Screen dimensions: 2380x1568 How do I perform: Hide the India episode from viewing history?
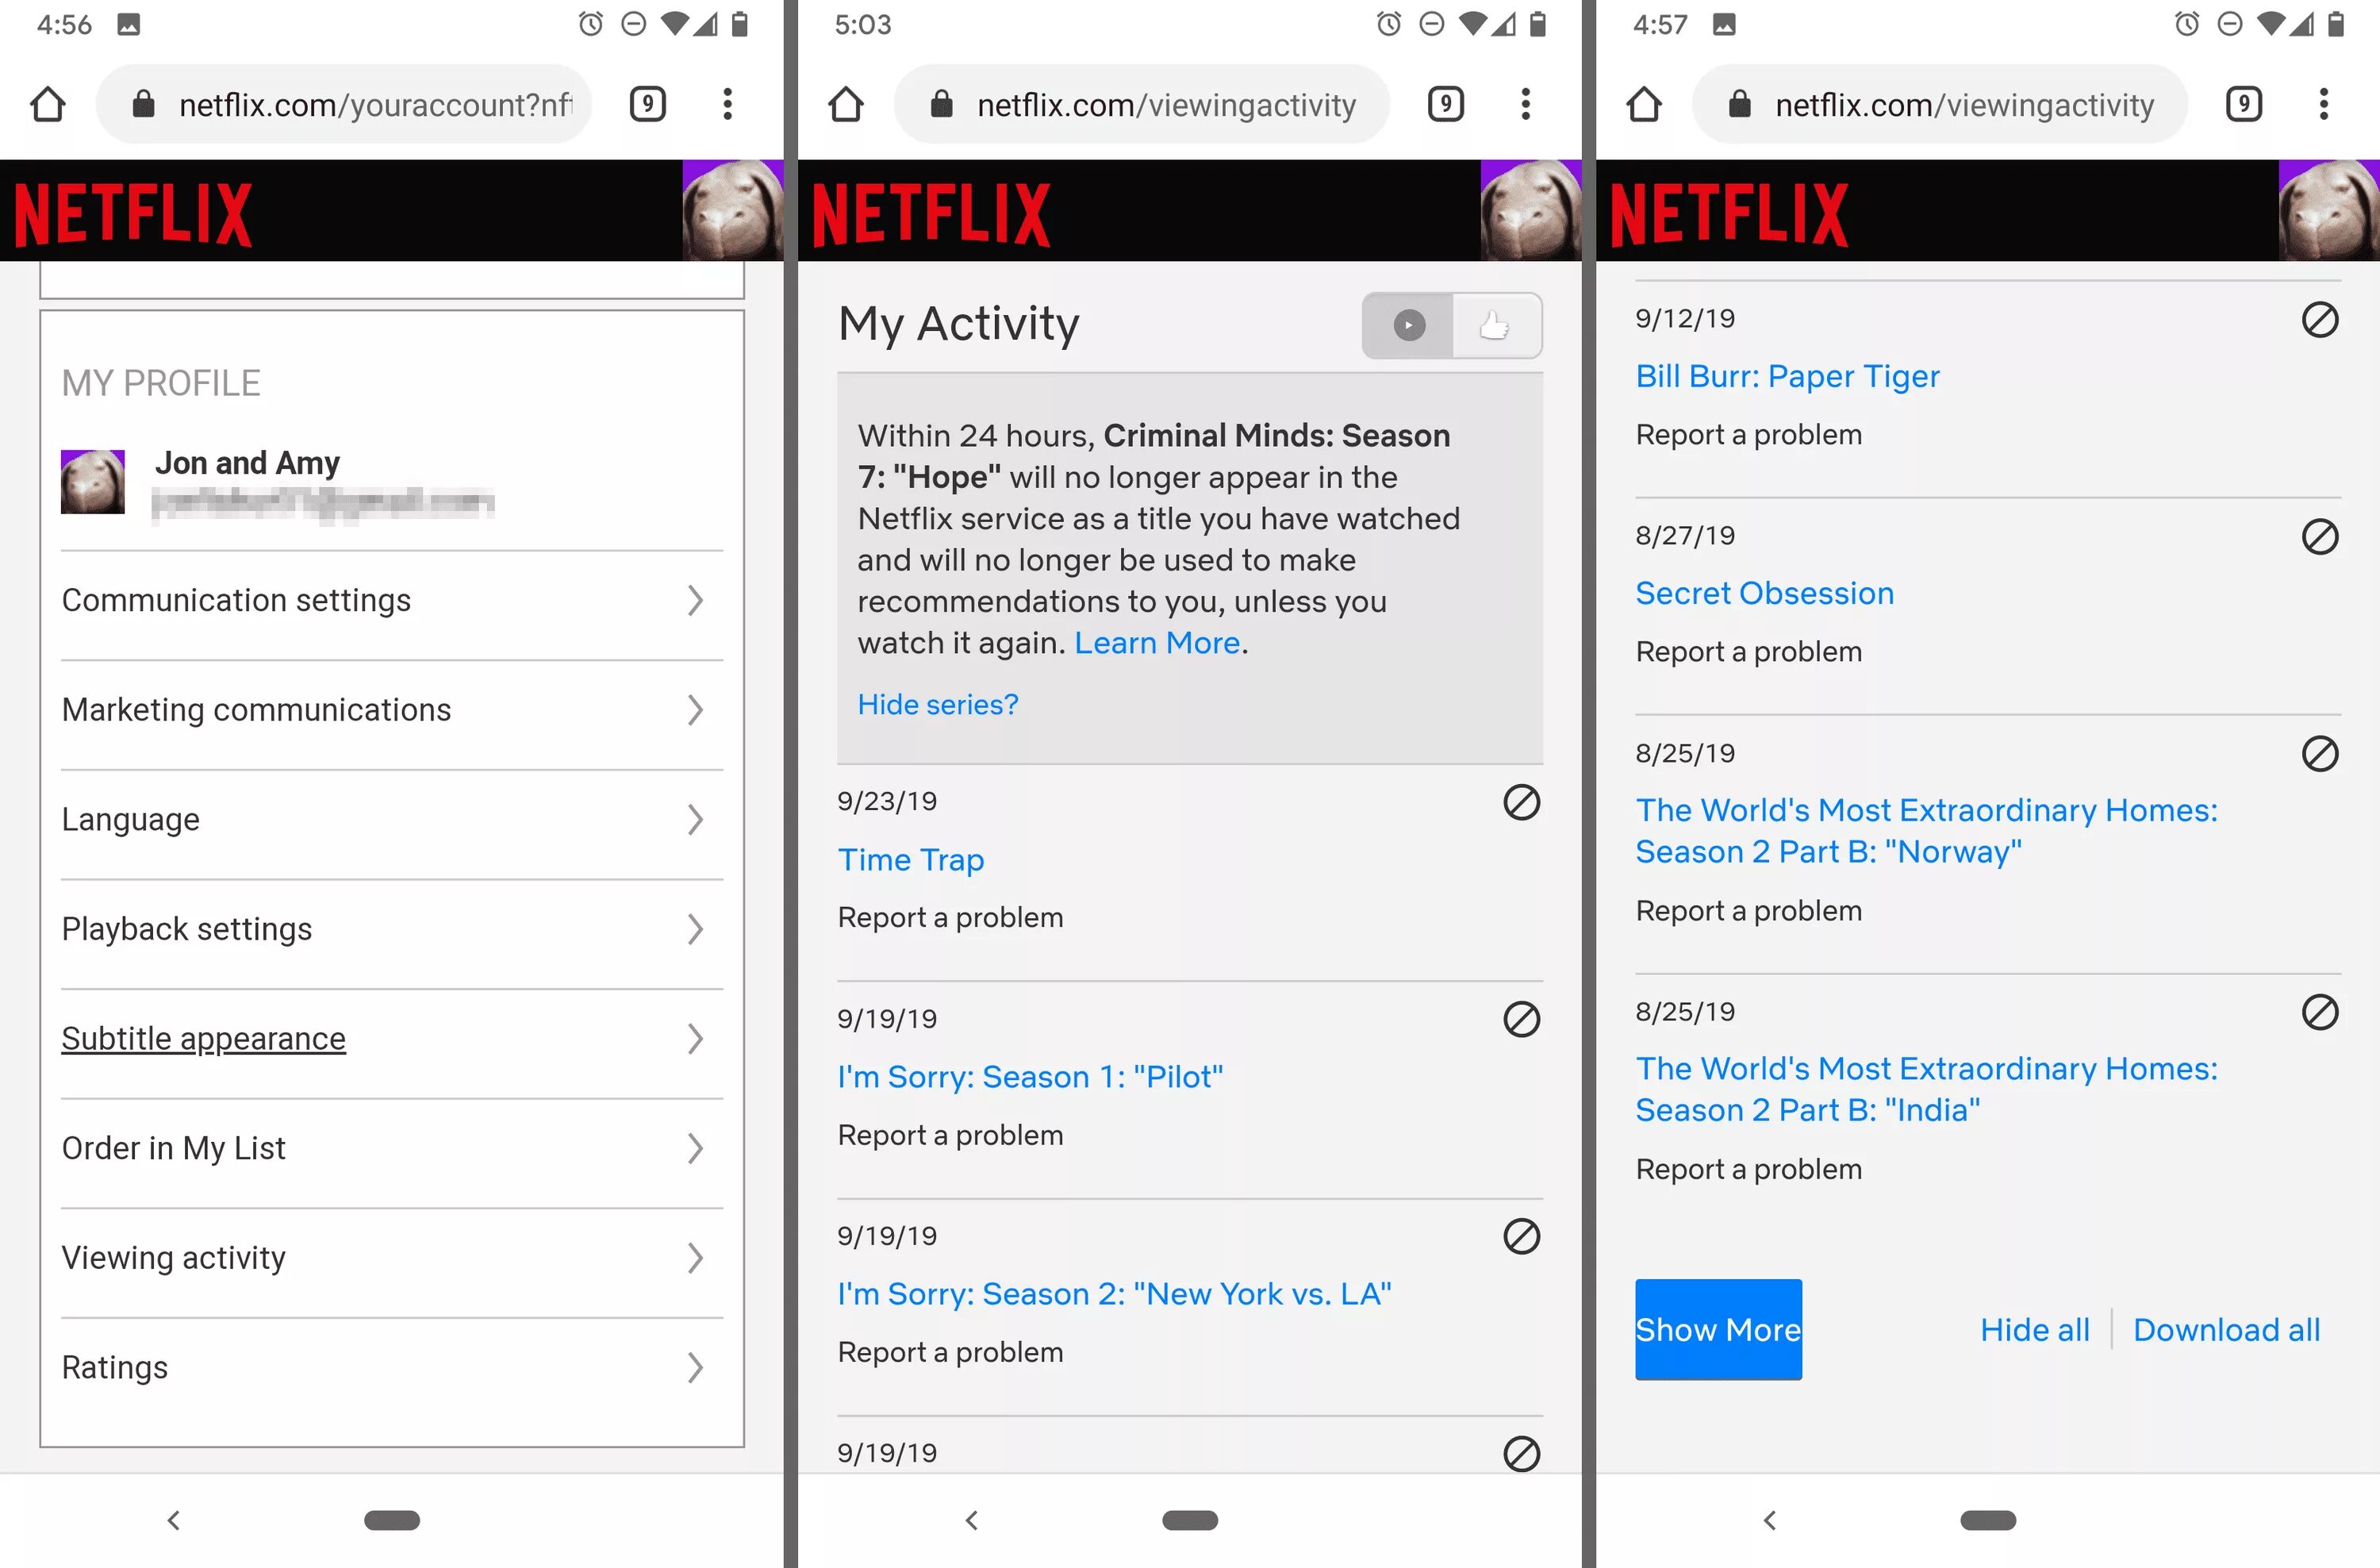coord(2319,1012)
